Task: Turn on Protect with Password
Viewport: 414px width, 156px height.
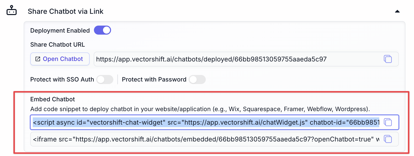Action: click(197, 80)
